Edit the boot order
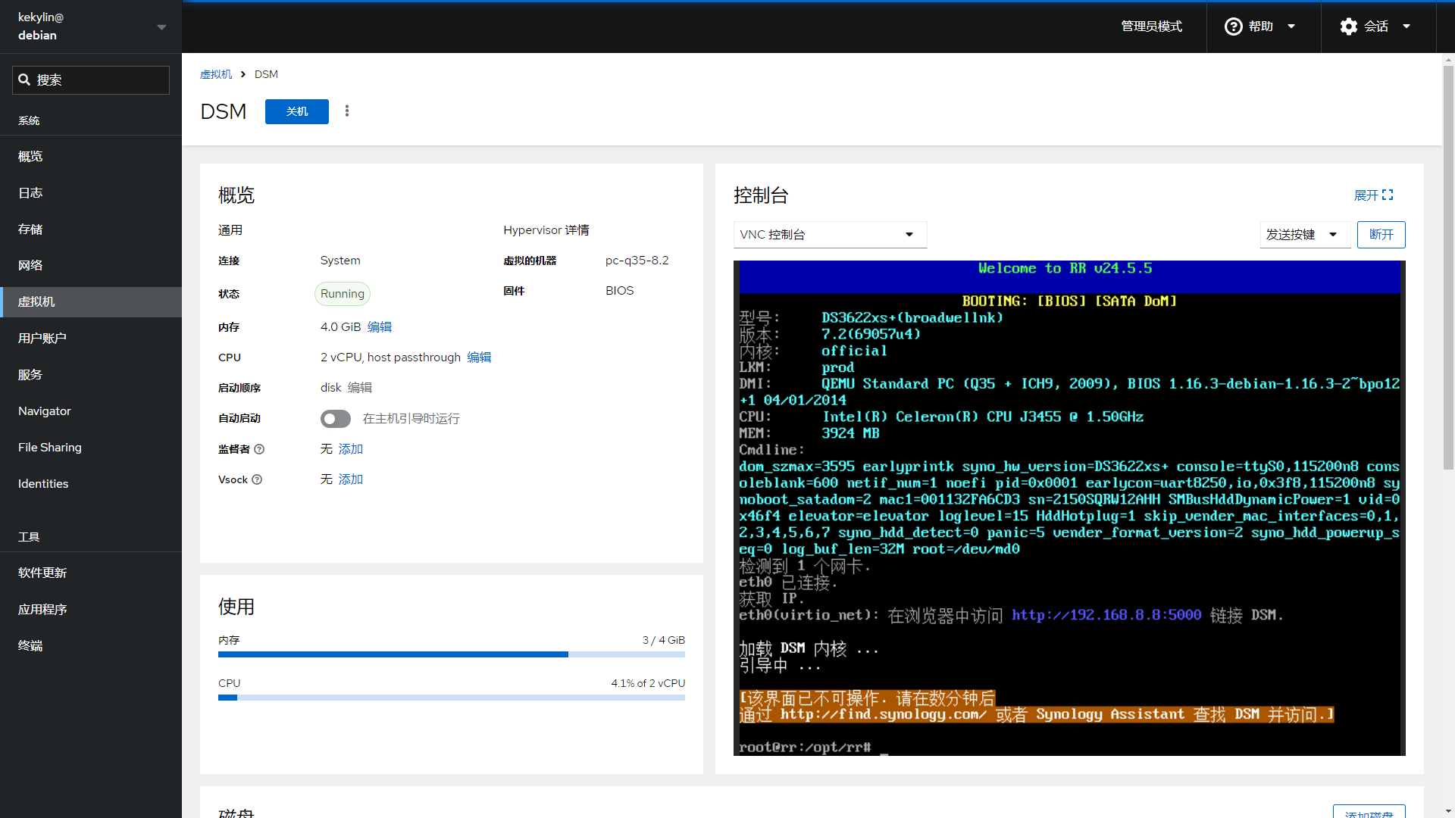 pos(360,388)
